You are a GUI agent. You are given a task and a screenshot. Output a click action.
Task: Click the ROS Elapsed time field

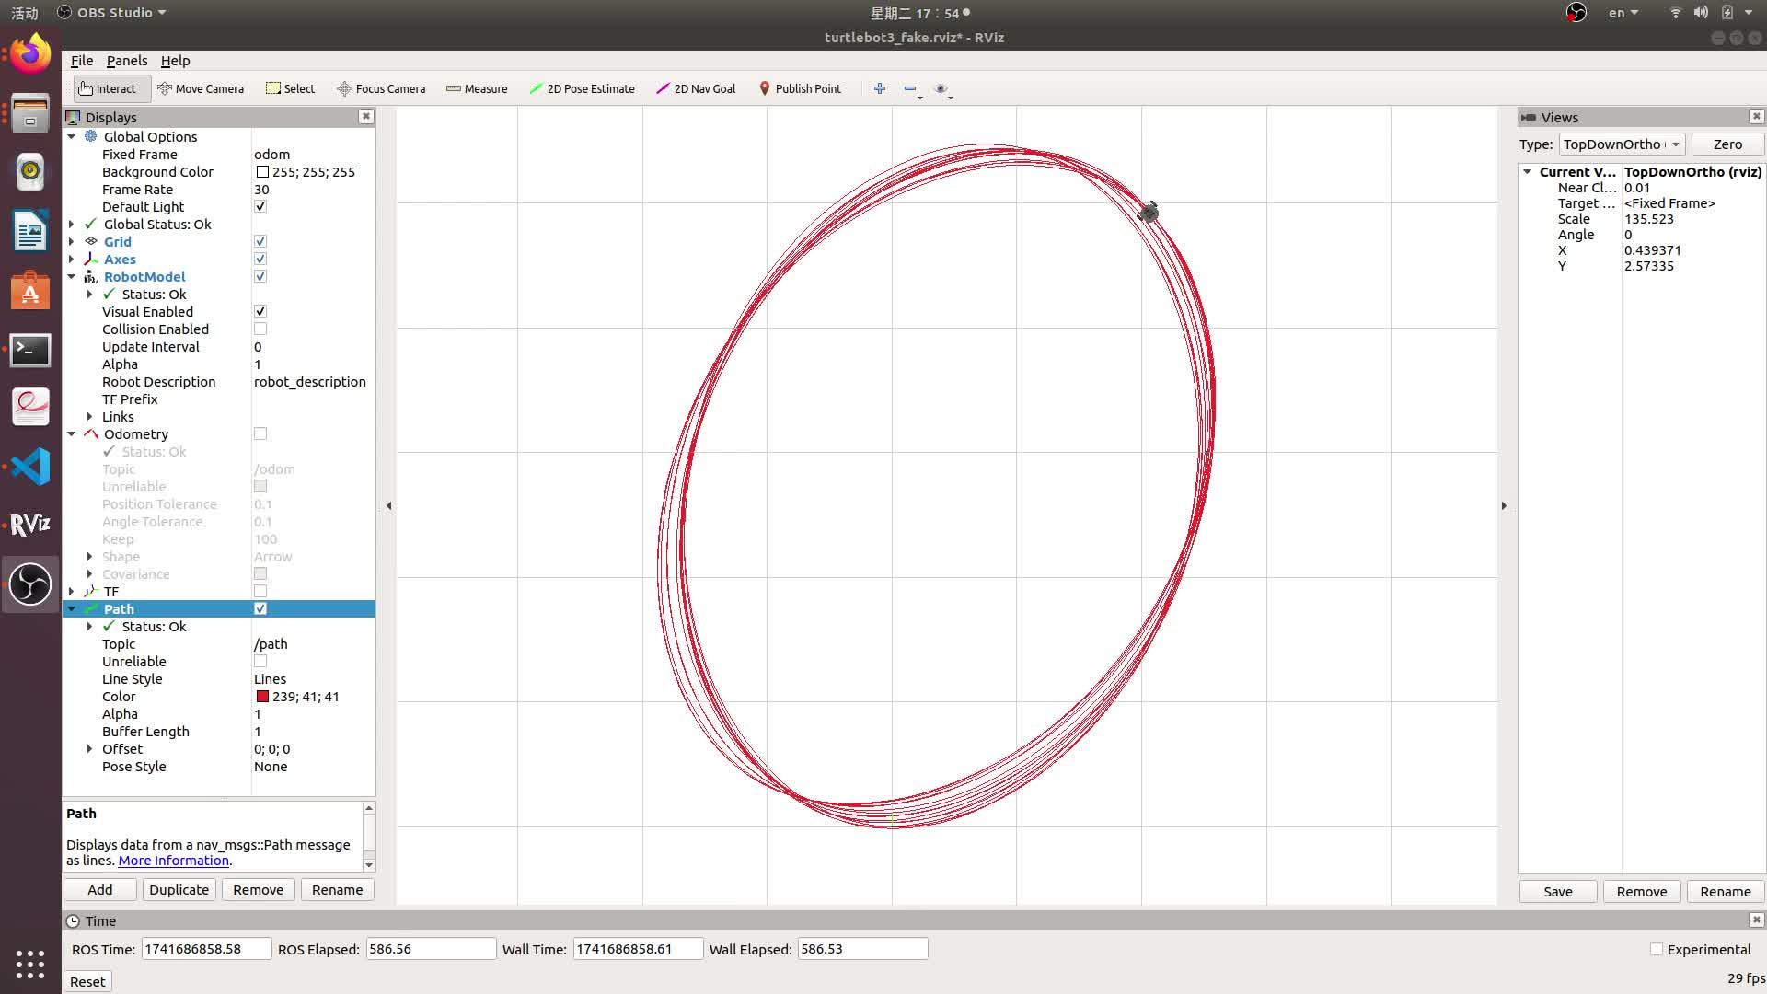[431, 949]
